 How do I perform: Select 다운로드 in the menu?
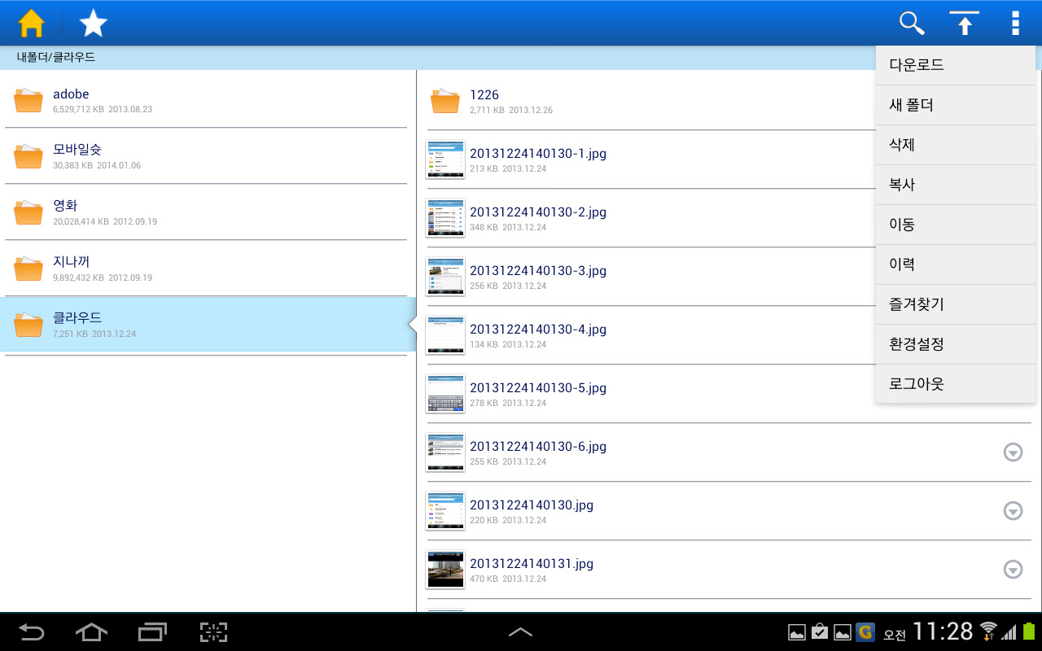tap(955, 66)
